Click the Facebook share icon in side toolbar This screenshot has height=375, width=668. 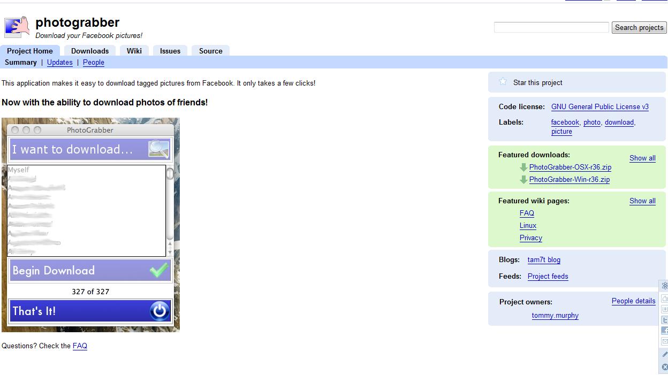pos(665,331)
